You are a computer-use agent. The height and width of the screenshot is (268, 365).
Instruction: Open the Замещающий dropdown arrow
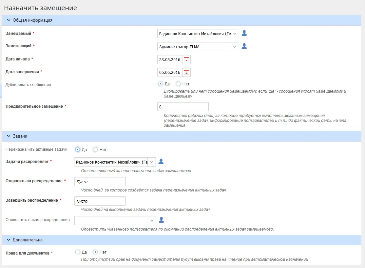point(235,47)
